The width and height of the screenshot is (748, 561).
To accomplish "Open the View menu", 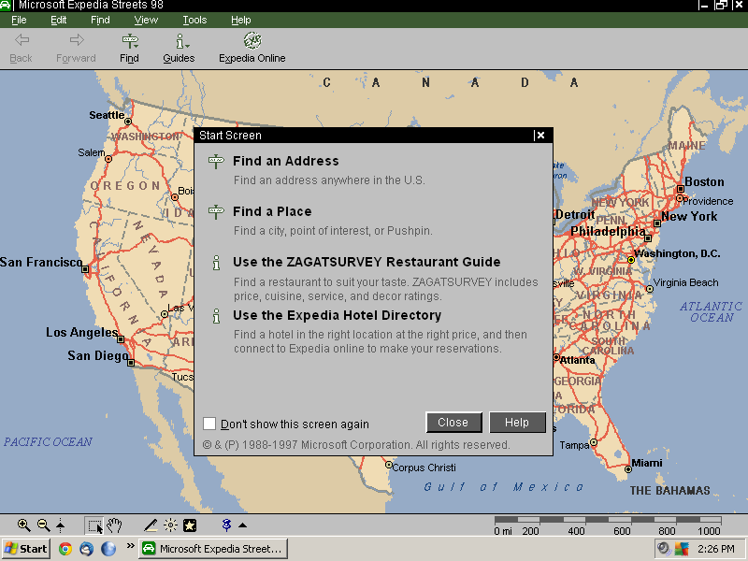I will pos(146,20).
